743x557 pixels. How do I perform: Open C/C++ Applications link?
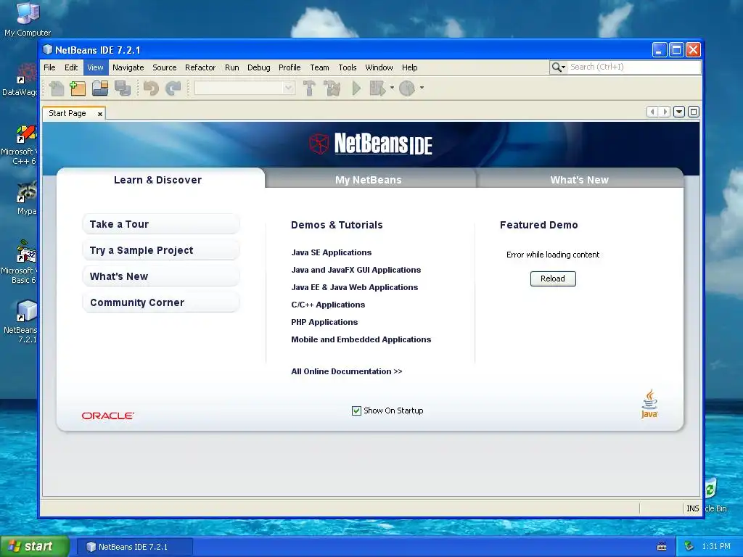click(328, 305)
